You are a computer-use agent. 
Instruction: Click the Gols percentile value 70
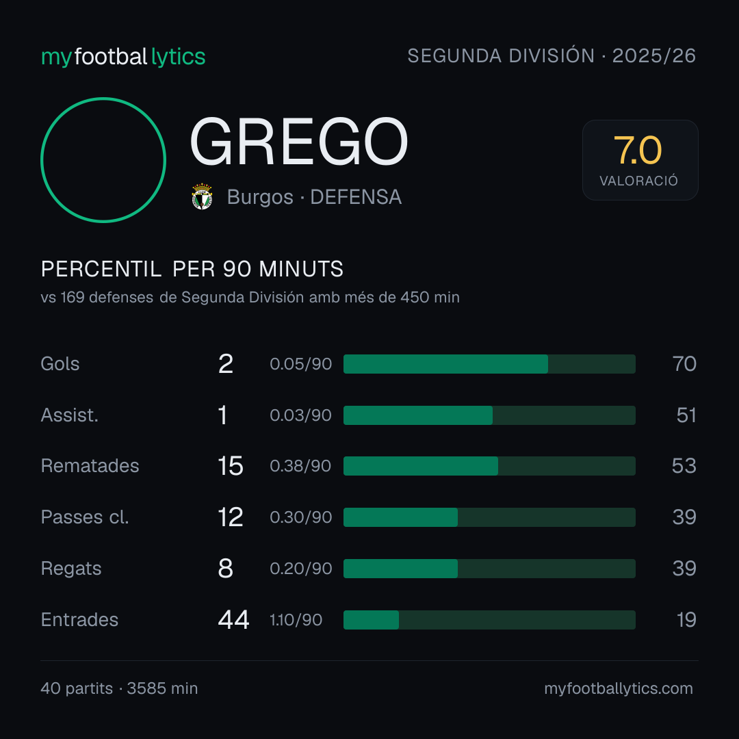tap(684, 364)
